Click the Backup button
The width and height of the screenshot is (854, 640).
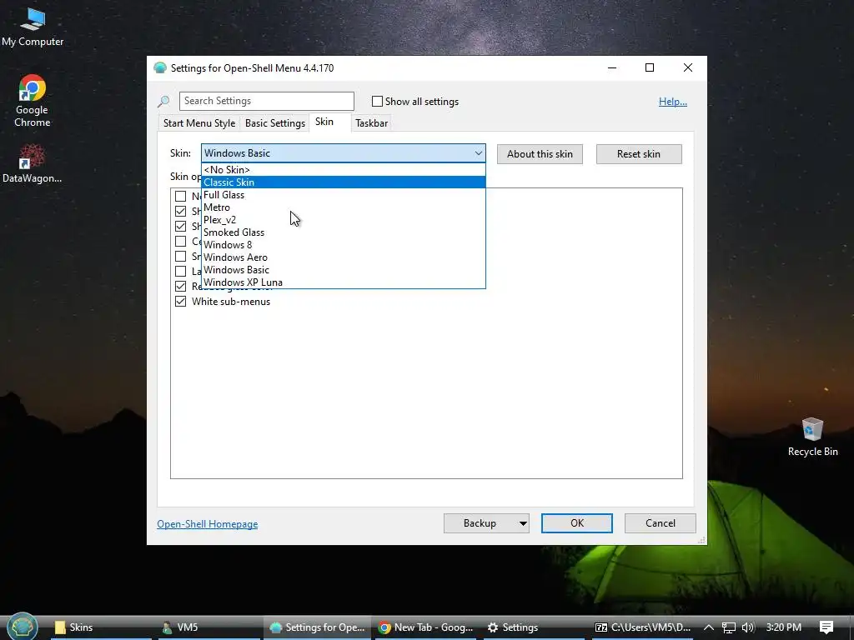480,523
